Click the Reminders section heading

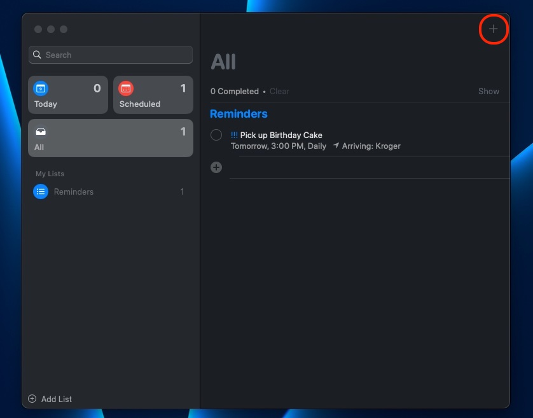[239, 114]
